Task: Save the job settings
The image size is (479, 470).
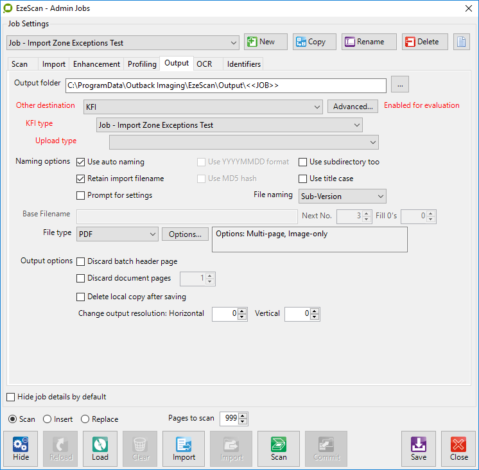Action: coord(419,448)
